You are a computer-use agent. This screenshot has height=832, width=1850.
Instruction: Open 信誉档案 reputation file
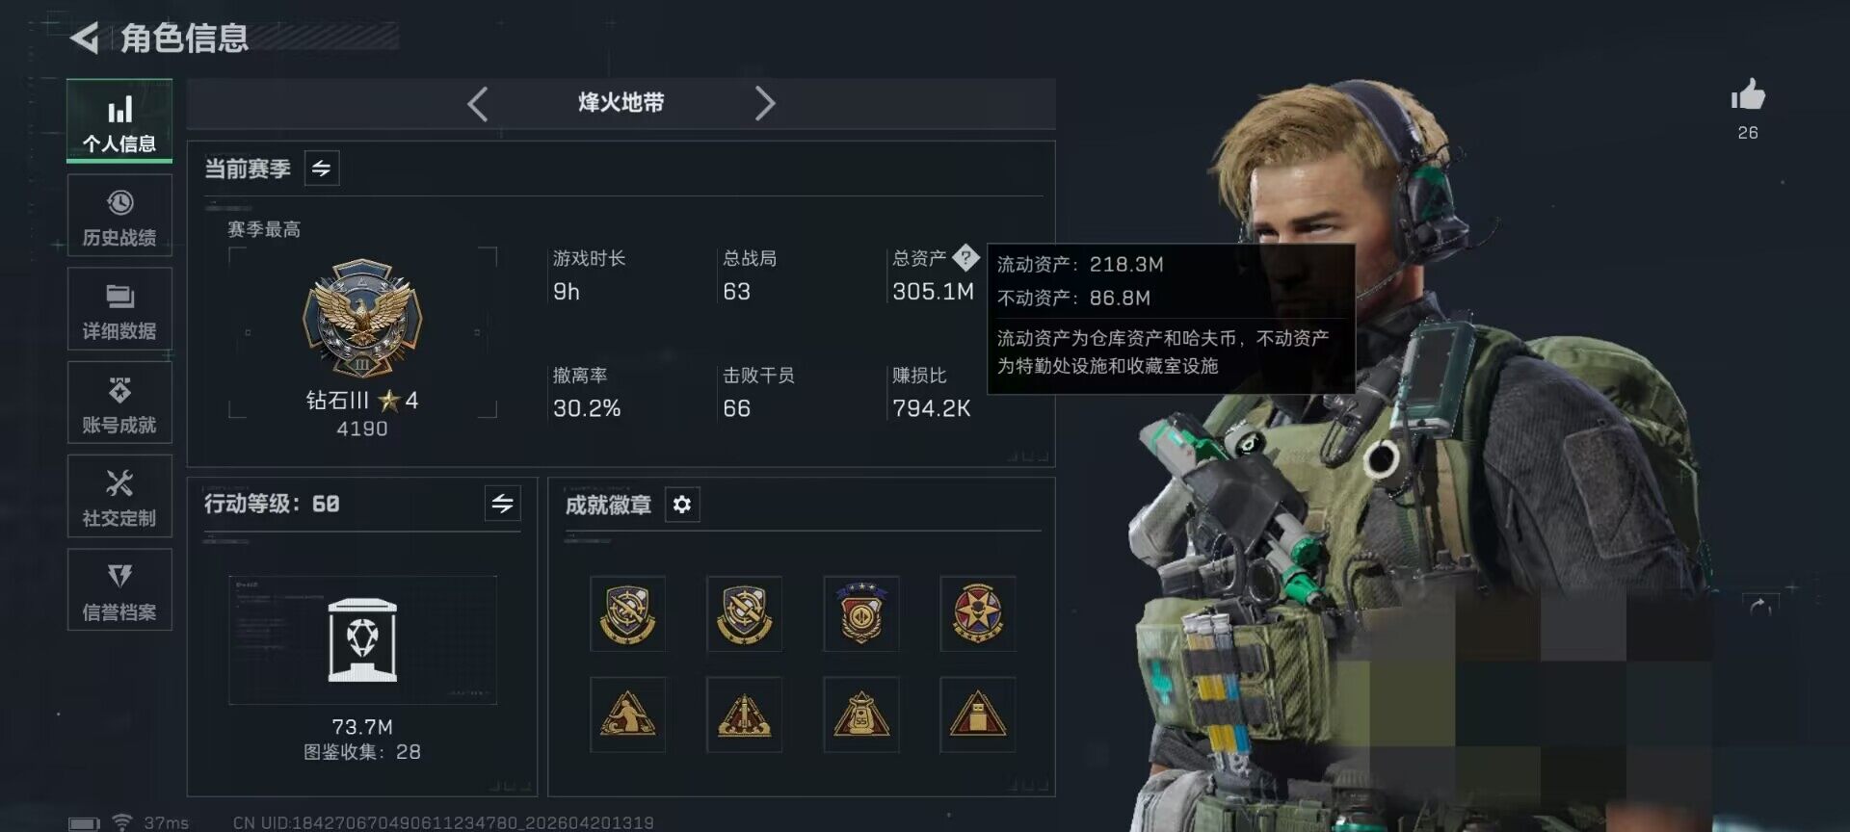(x=119, y=589)
